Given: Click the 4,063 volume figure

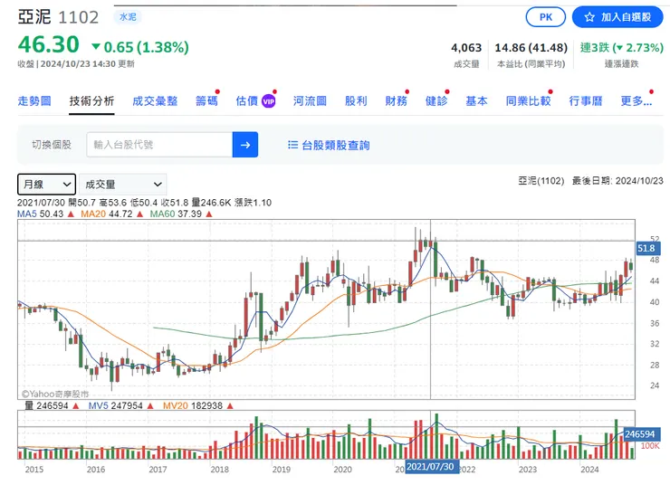Looking at the screenshot, I should pos(466,48).
